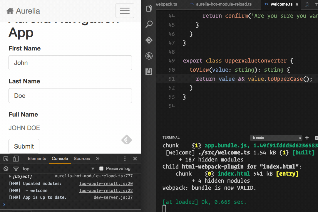The width and height of the screenshot is (318, 212).
Task: Close the welcome.ts tab
Action: coord(297,4)
